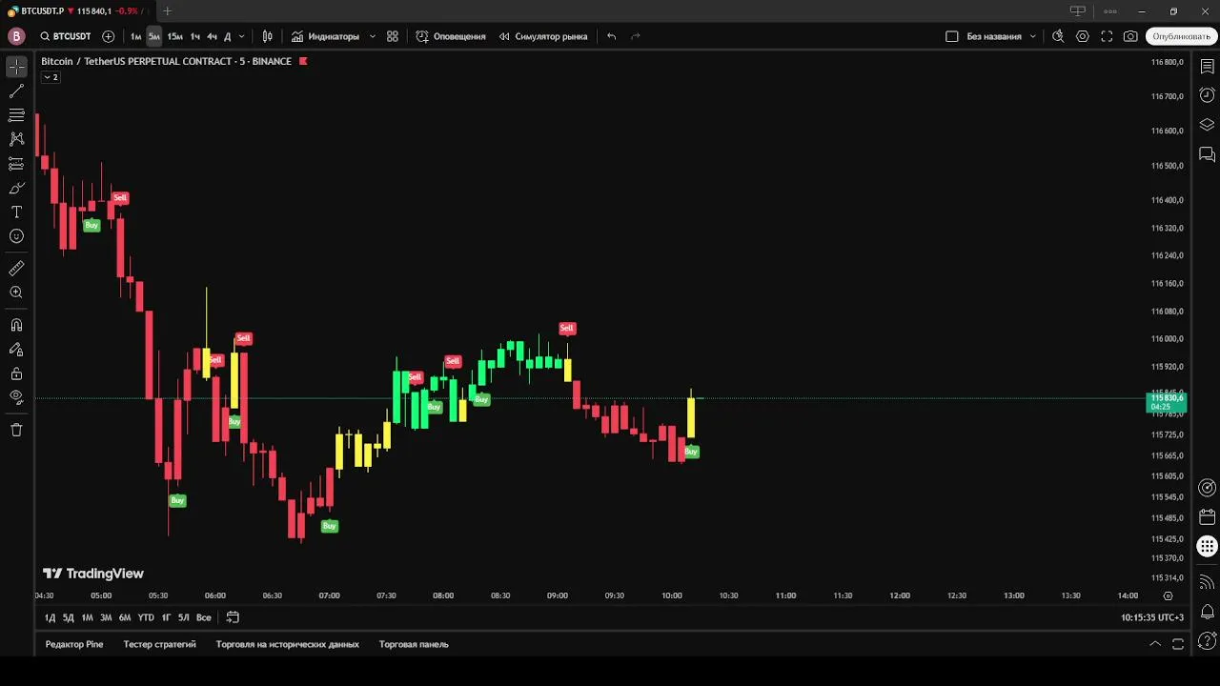This screenshot has height=686, width=1220.
Task: Select the Все date range
Action: (203, 617)
